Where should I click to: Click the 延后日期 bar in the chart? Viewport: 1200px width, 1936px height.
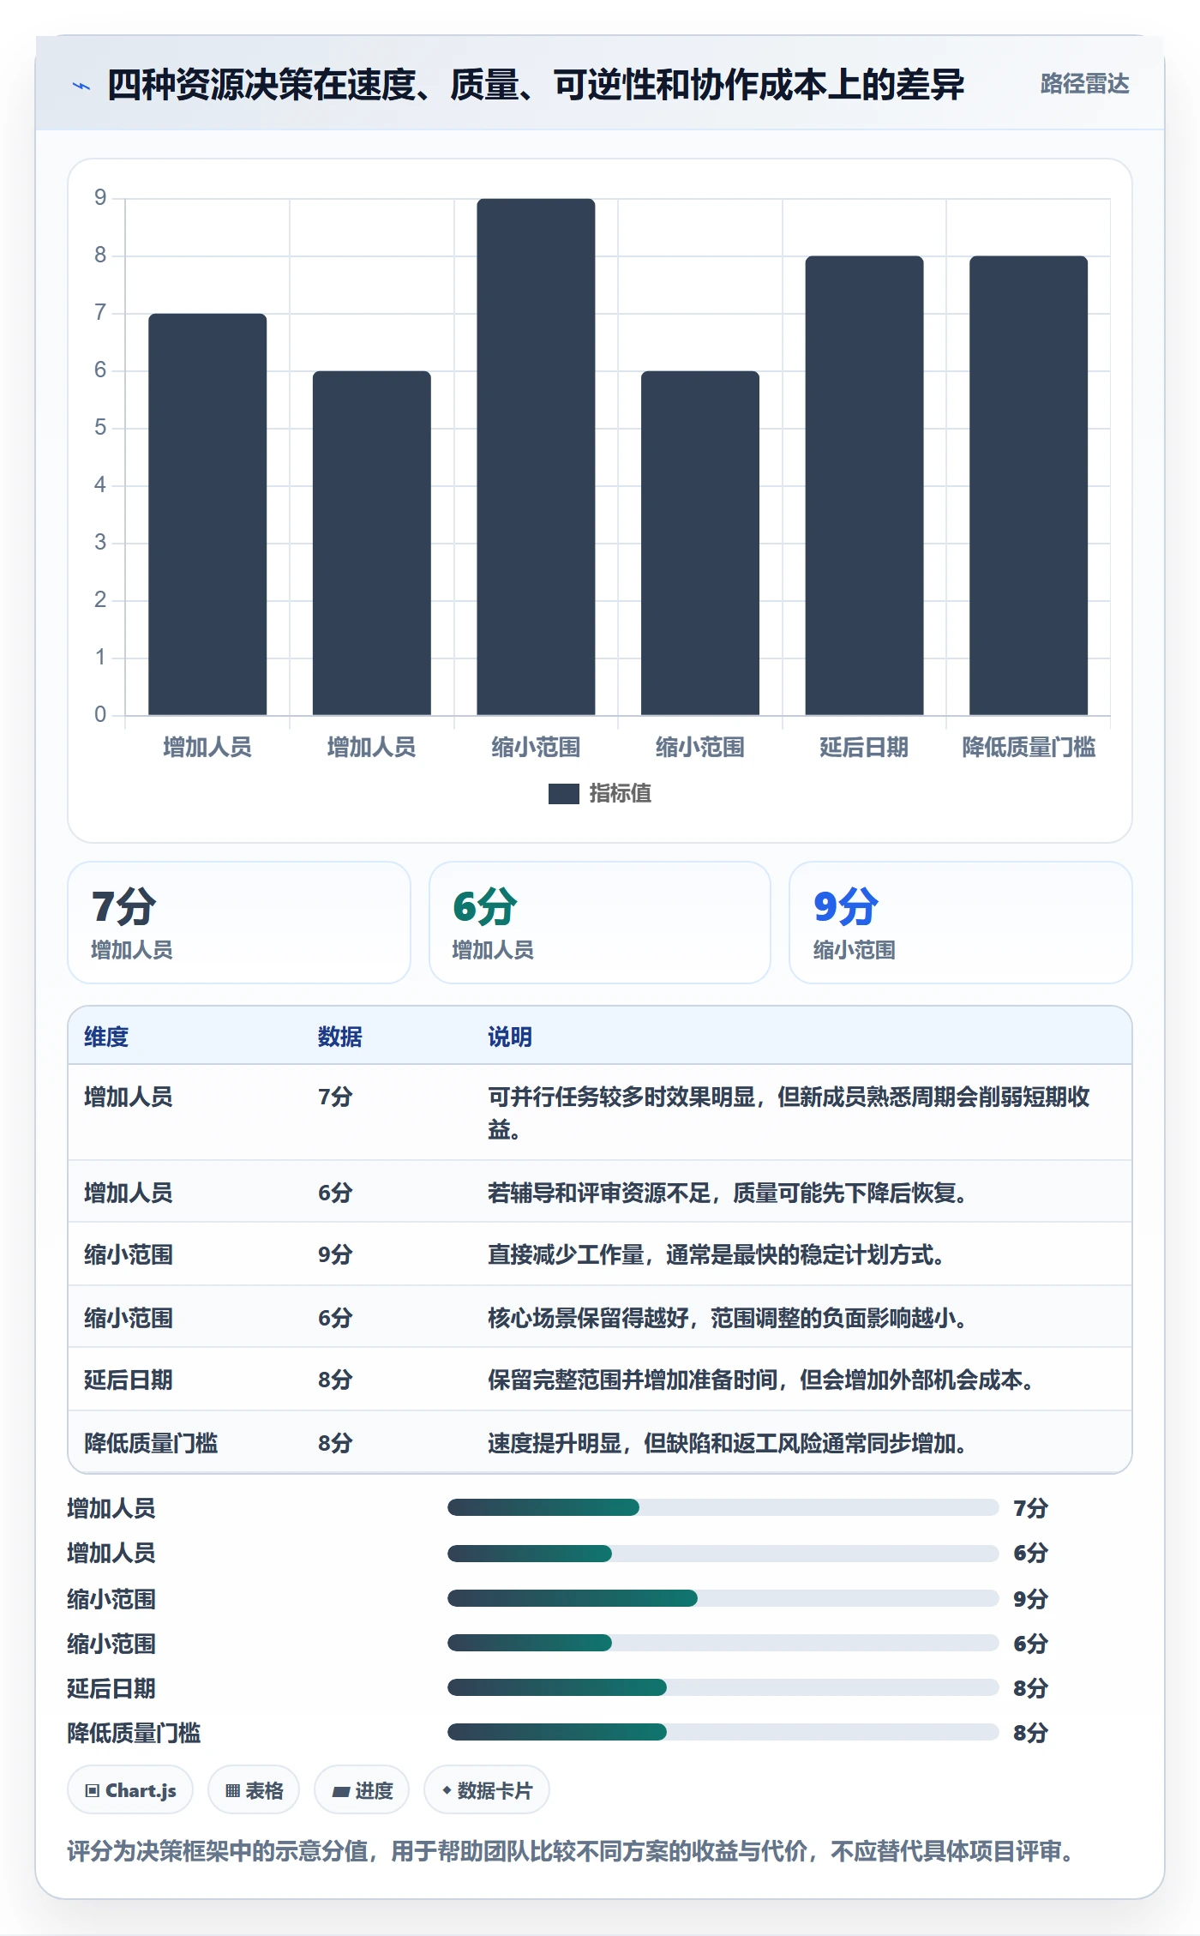point(864,485)
